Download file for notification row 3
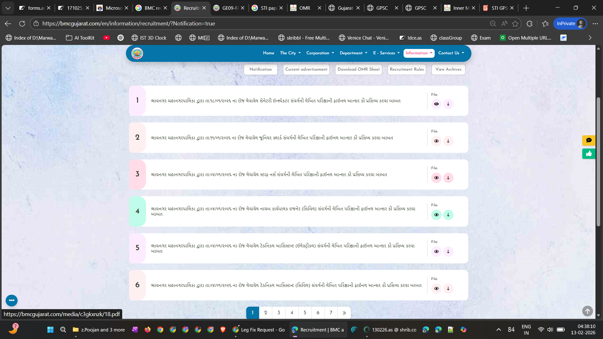Viewport: 603px width, 339px height. pyautogui.click(x=448, y=178)
